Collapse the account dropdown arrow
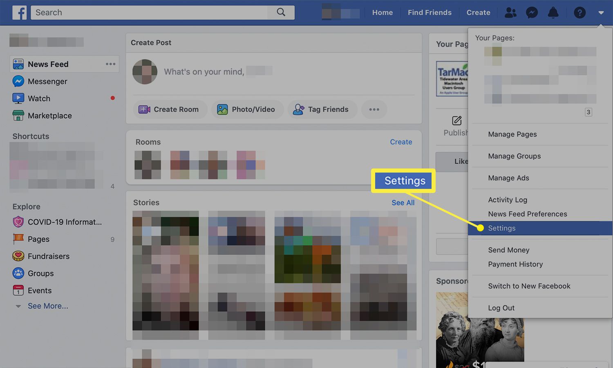The width and height of the screenshot is (613, 368). click(x=601, y=13)
